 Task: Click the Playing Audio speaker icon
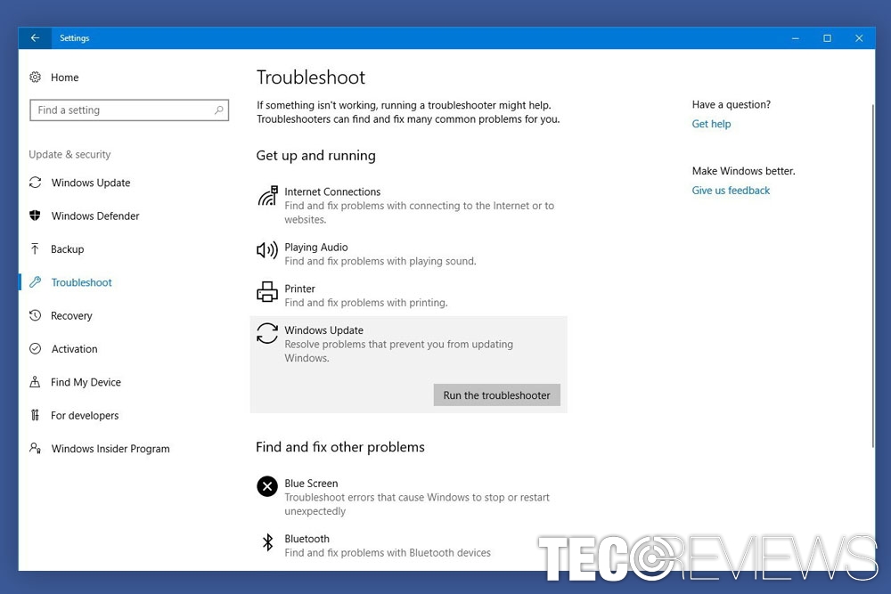[x=267, y=250]
